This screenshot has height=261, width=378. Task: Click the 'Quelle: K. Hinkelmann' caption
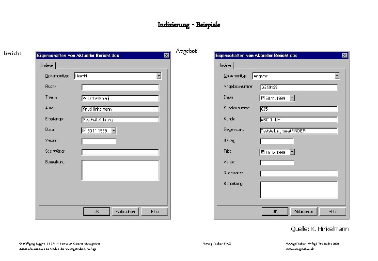[x=320, y=229]
